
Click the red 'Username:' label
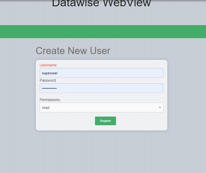[48, 65]
